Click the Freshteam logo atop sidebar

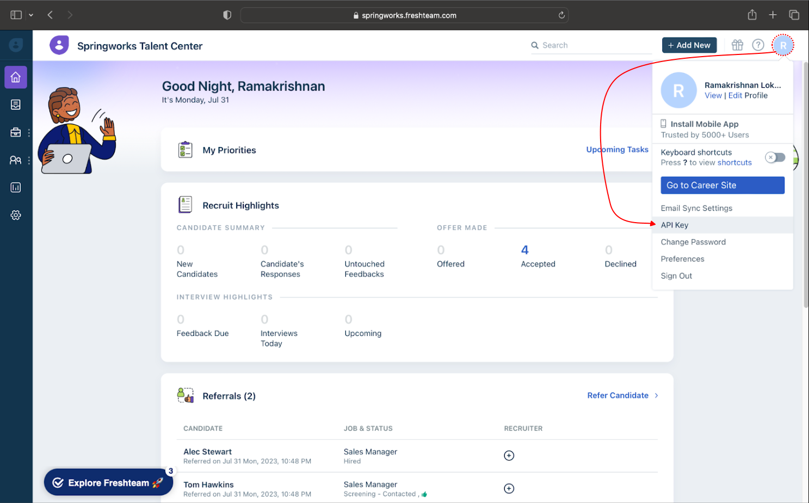[16, 45]
